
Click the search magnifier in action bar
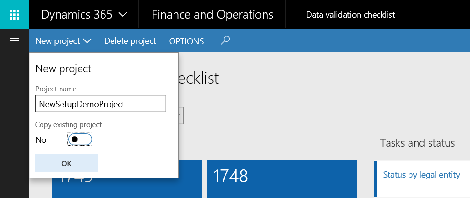pyautogui.click(x=225, y=41)
